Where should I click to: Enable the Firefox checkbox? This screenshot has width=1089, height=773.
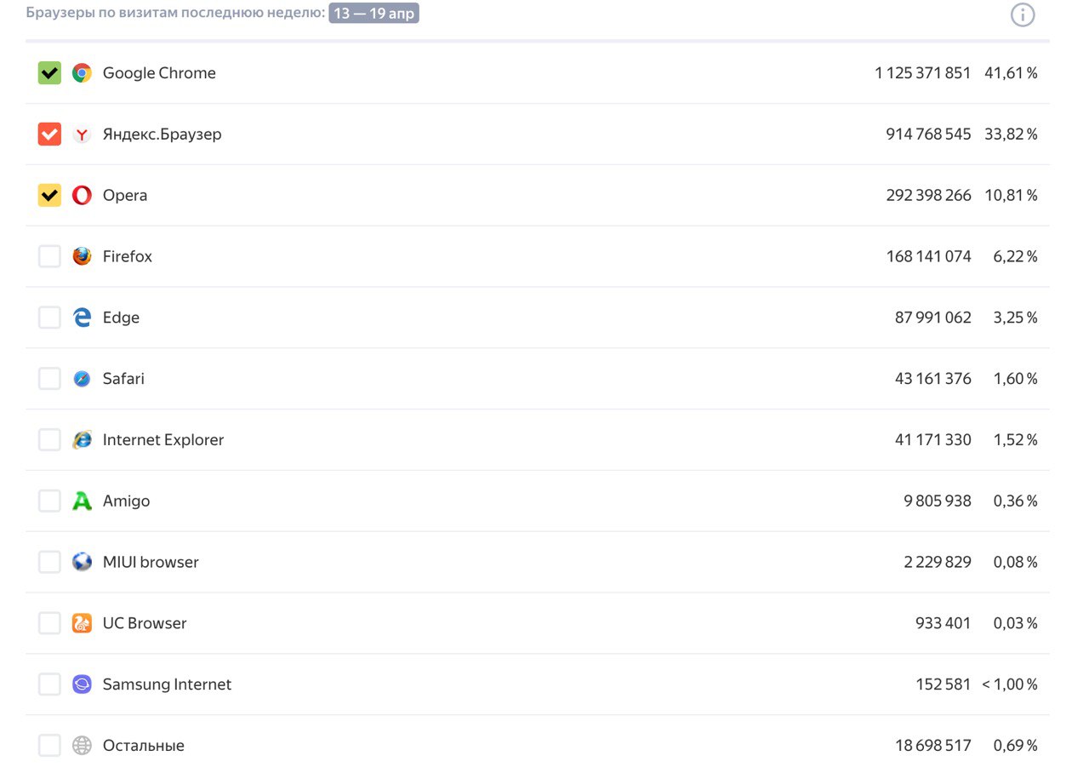(x=49, y=256)
